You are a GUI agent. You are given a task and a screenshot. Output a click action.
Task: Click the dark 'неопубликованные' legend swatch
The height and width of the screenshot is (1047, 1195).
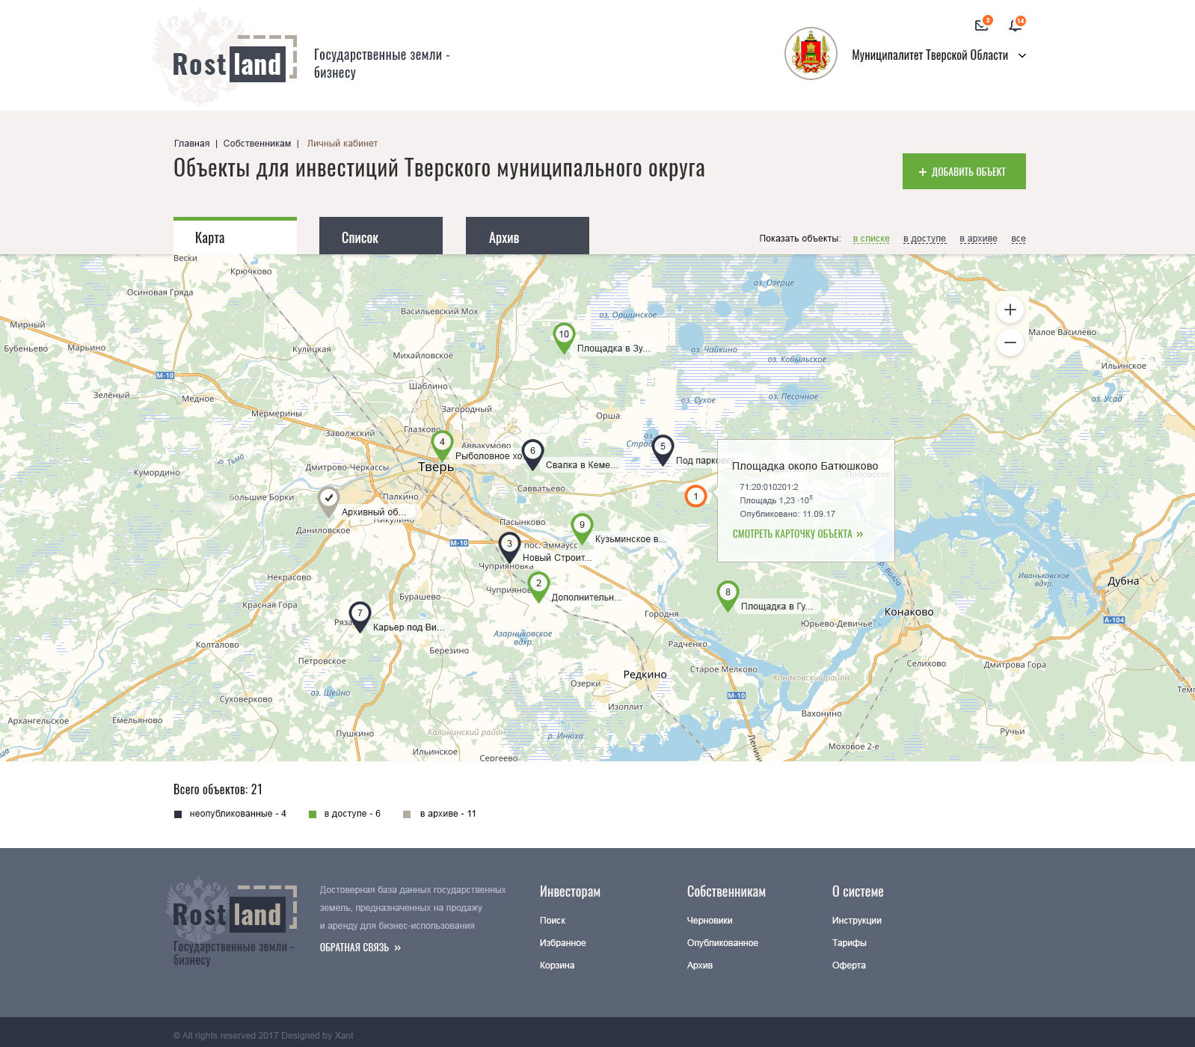(x=178, y=814)
